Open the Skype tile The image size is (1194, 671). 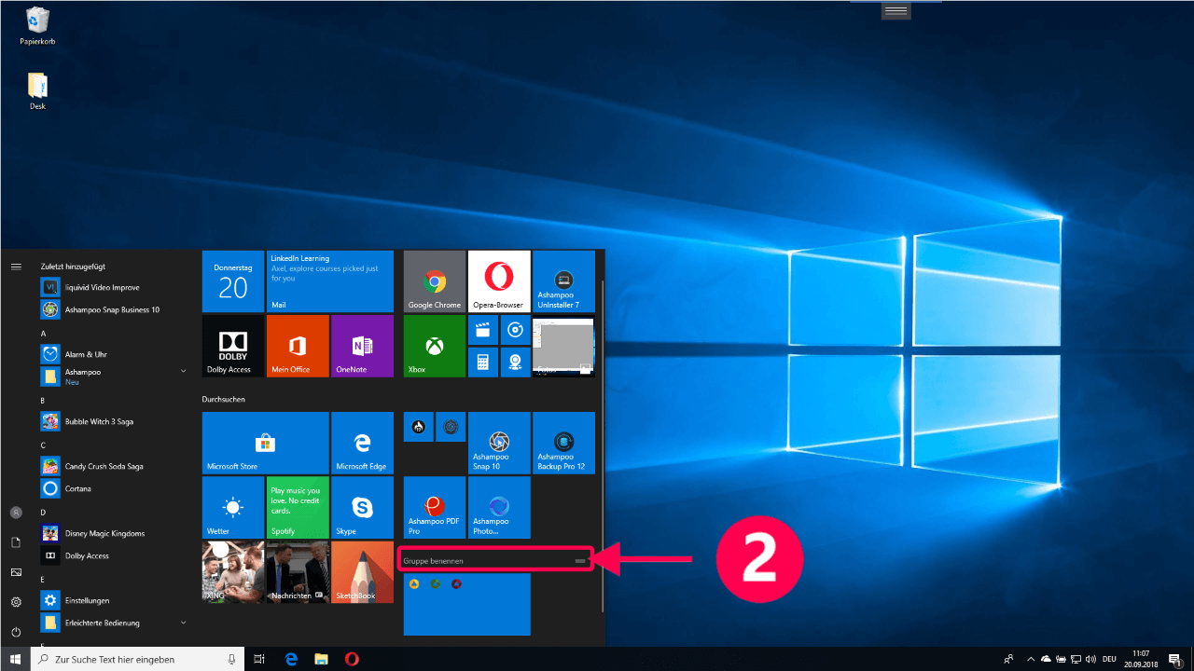tap(362, 507)
